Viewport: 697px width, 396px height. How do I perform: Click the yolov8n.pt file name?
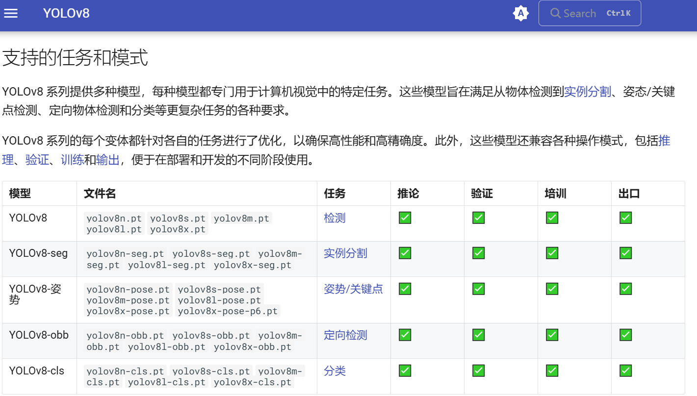(114, 219)
